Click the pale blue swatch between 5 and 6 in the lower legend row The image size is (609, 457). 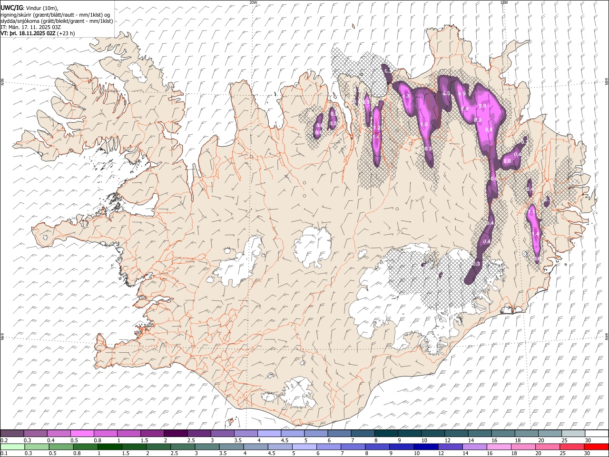coord(304,447)
